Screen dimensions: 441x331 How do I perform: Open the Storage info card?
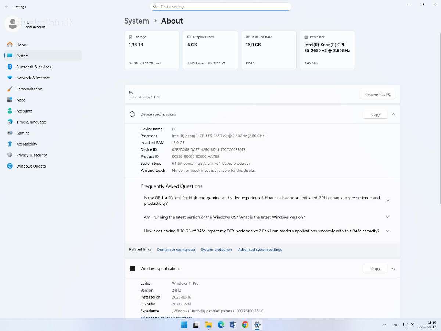tap(152, 50)
